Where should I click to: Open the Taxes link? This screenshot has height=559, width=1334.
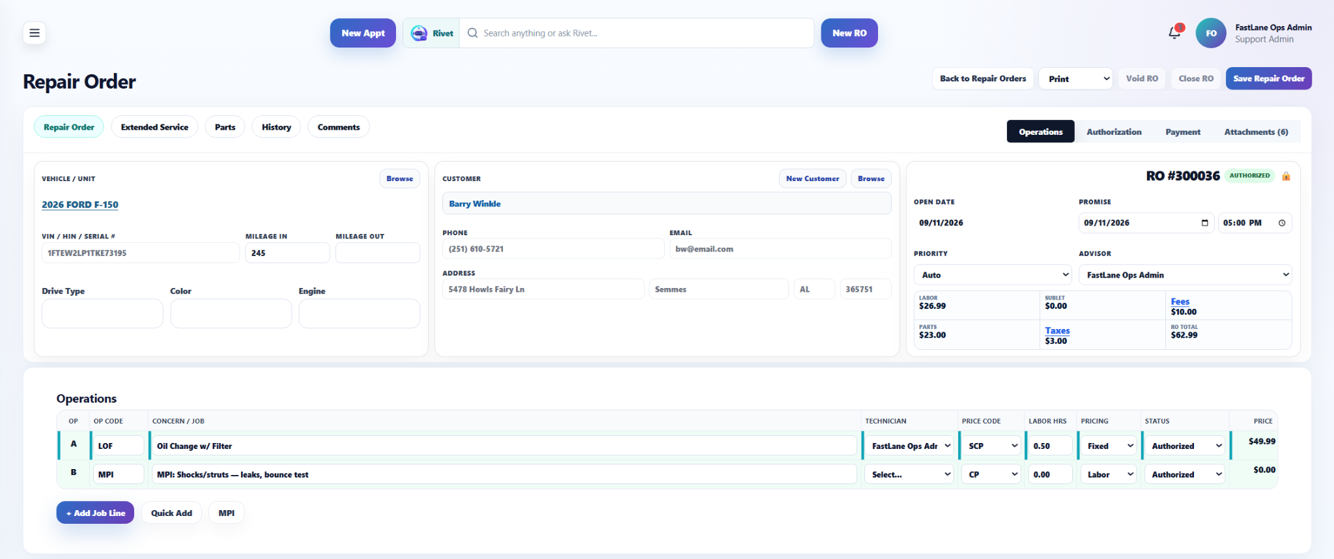pyautogui.click(x=1057, y=331)
